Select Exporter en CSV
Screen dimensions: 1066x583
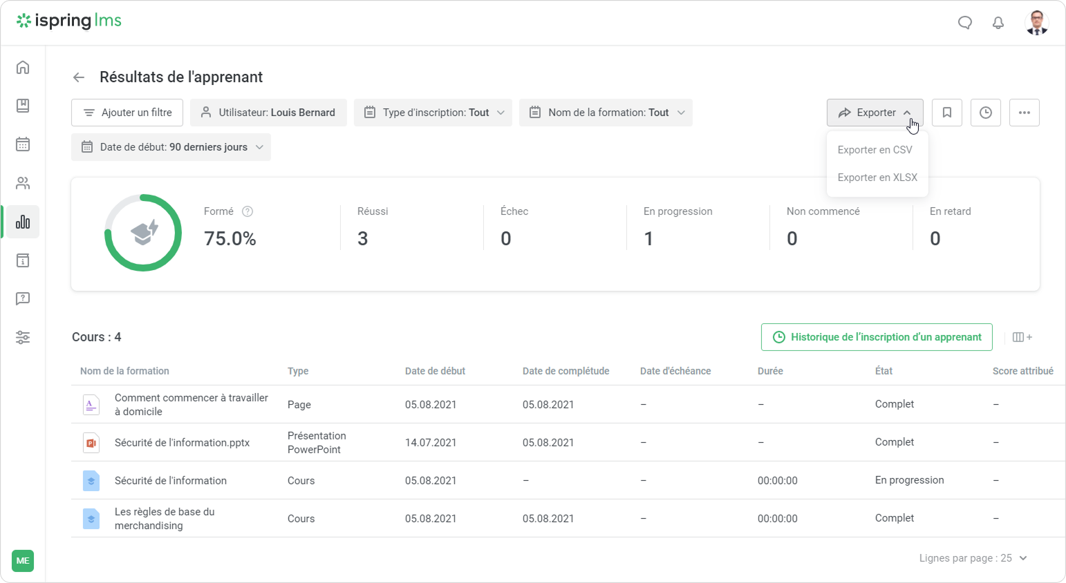(x=875, y=150)
